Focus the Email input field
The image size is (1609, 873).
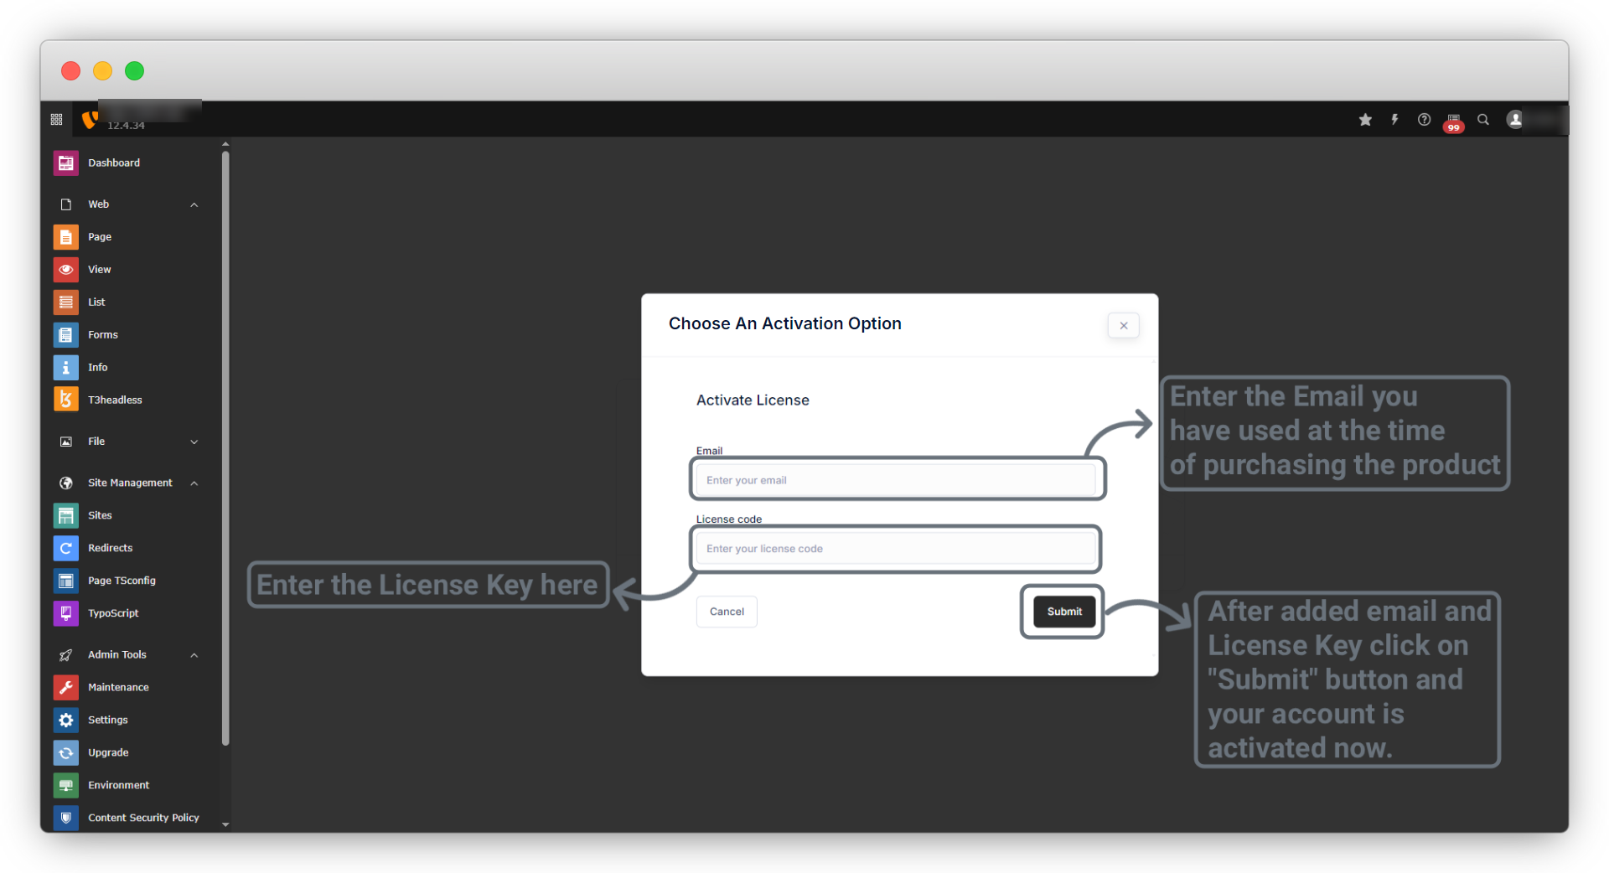click(896, 480)
